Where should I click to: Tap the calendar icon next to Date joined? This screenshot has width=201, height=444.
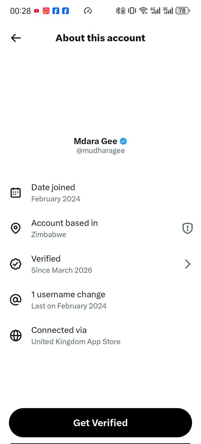point(16,193)
